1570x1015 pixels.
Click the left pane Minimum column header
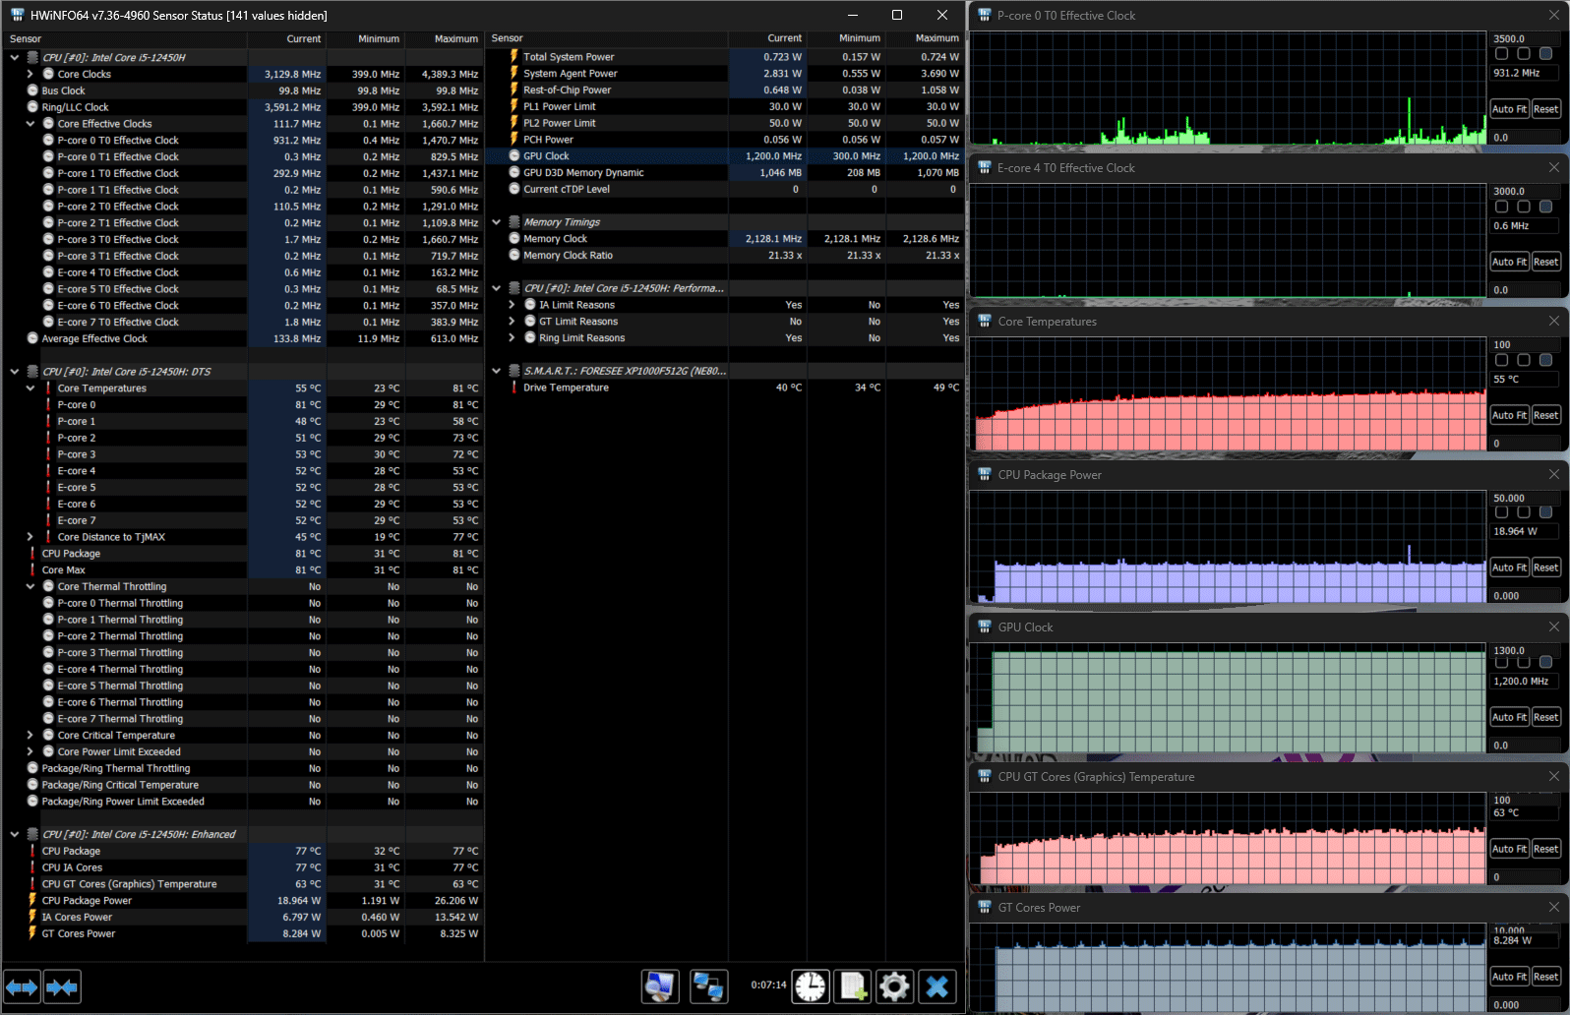(365, 39)
